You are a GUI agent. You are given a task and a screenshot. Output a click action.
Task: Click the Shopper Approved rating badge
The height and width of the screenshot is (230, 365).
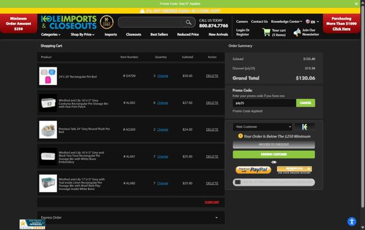(x=32, y=224)
